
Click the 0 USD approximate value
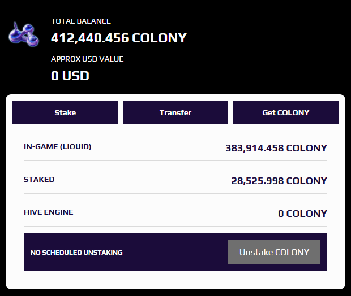pyautogui.click(x=70, y=76)
